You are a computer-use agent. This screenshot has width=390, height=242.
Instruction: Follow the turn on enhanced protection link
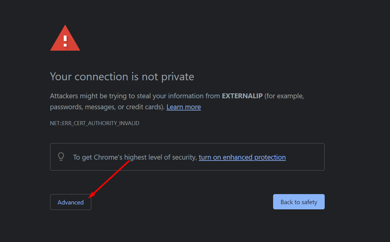tap(242, 157)
